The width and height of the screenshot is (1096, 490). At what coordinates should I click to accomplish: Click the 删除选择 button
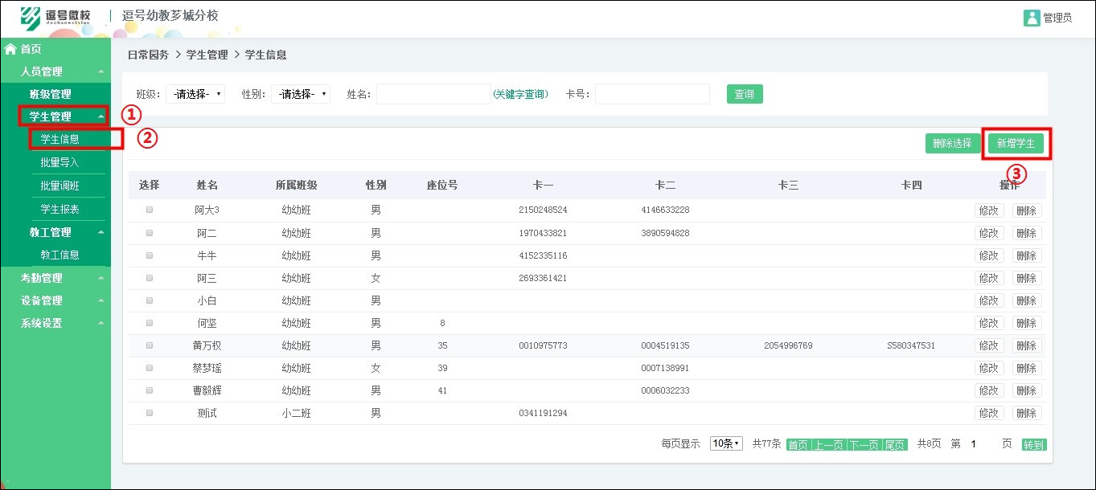coord(953,142)
